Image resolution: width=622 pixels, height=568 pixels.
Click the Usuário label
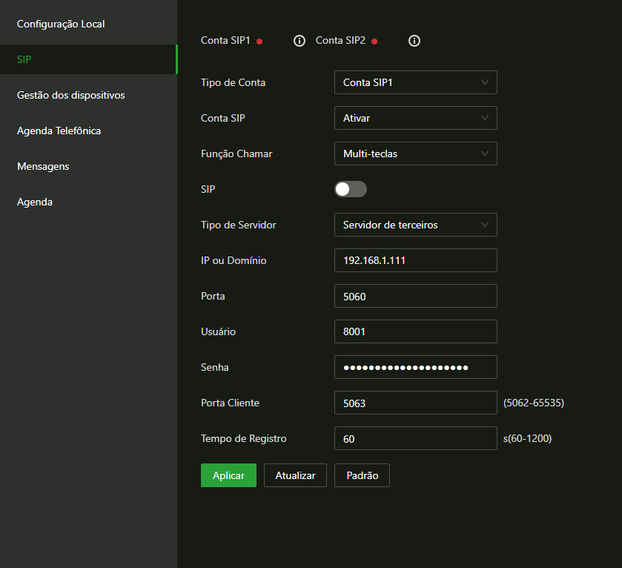[x=218, y=331]
